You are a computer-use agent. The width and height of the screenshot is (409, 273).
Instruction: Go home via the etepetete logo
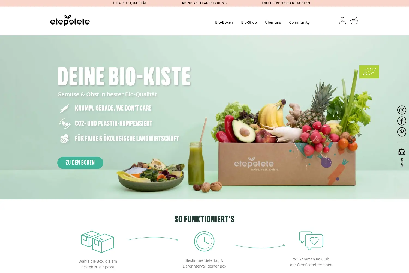(70, 21)
